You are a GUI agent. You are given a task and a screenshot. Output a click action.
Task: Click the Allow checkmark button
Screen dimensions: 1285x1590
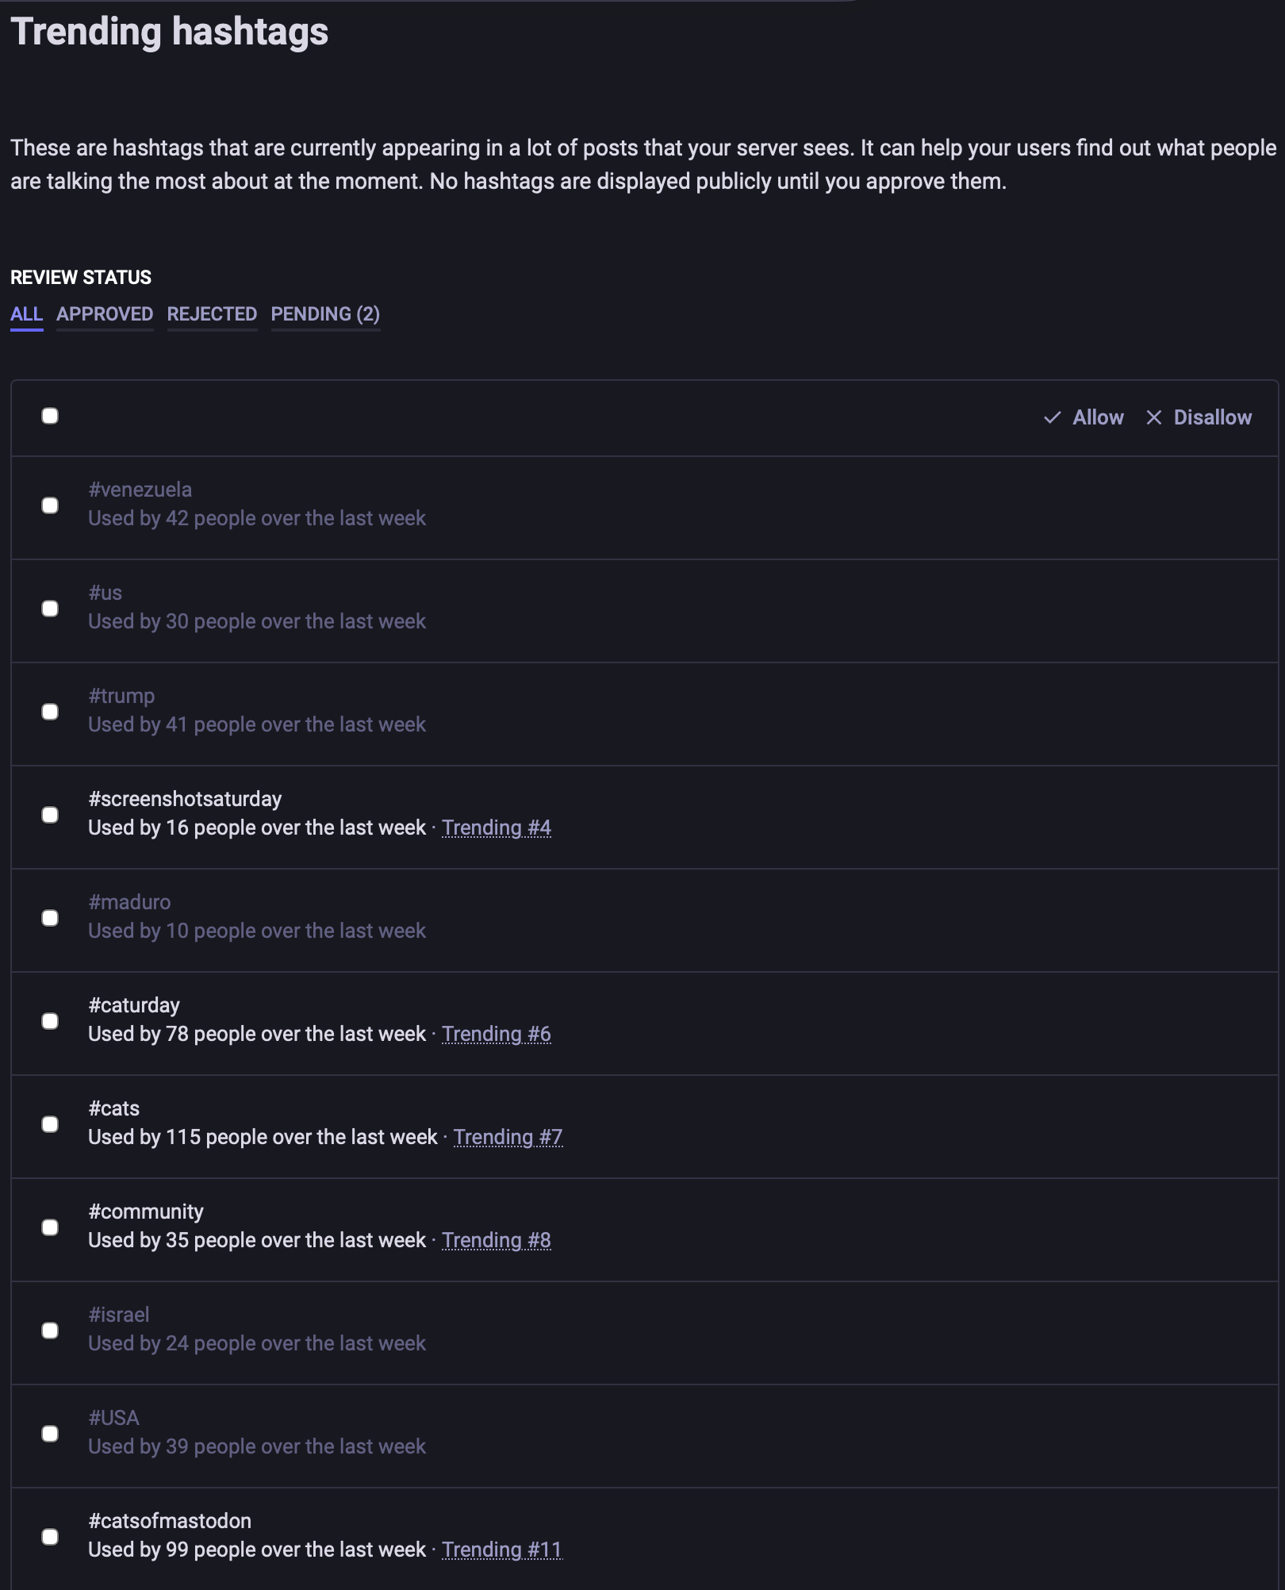(x=1084, y=417)
